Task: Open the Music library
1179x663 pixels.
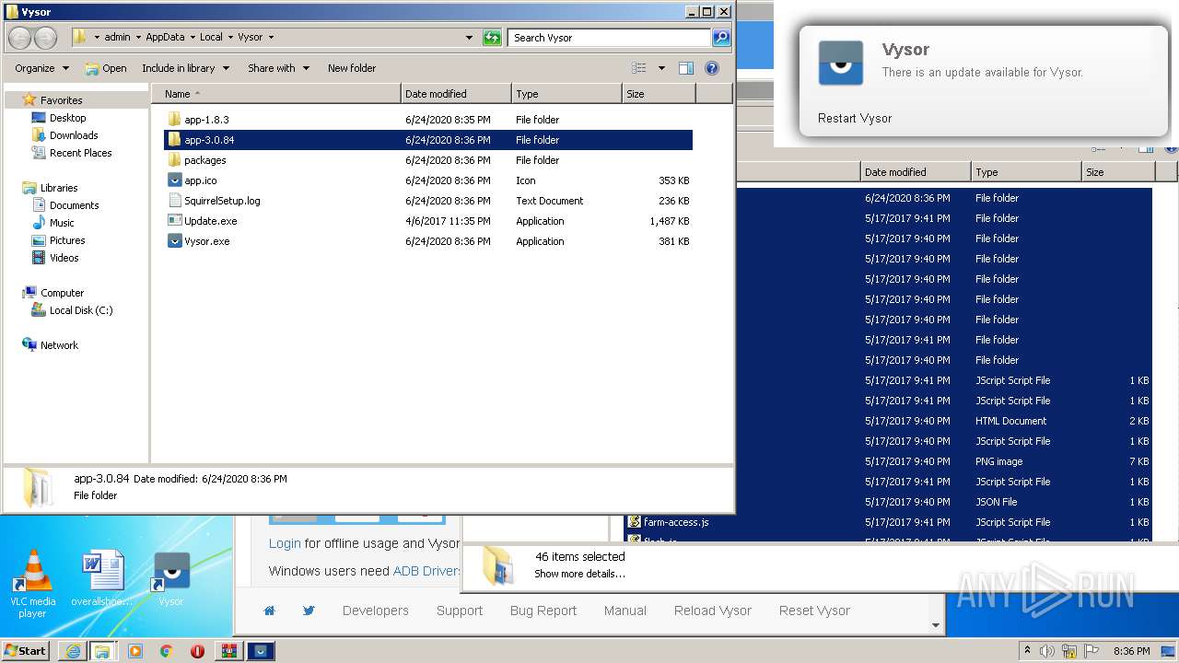Action: 62,223
